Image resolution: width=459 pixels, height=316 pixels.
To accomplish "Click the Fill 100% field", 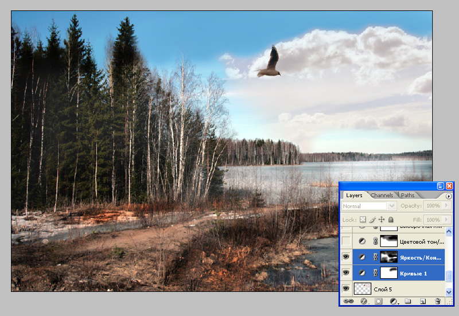I will tap(433, 220).
